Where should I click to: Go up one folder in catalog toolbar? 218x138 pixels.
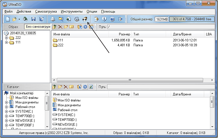pyautogui.click(x=54, y=87)
